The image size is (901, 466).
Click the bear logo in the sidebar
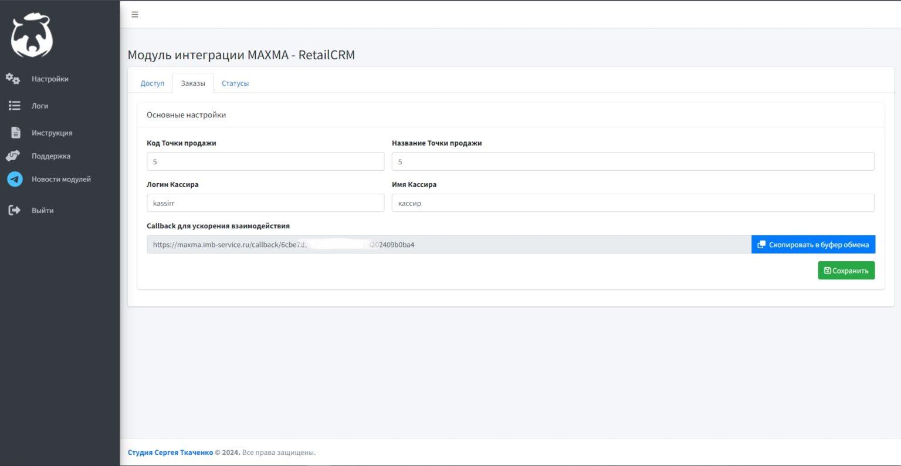[x=32, y=35]
